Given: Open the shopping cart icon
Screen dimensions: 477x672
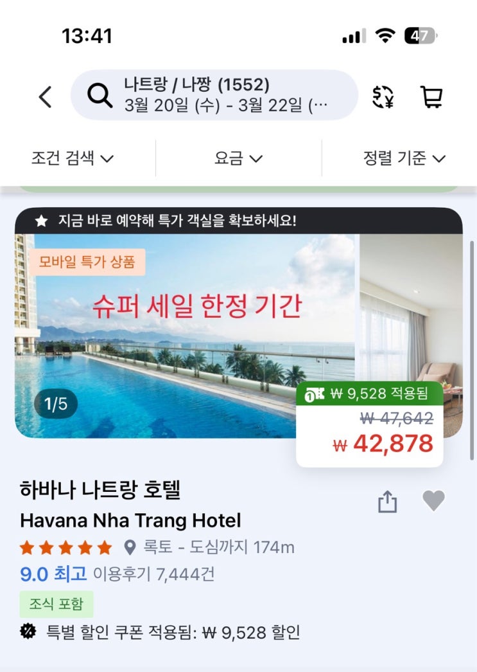Looking at the screenshot, I should [x=432, y=97].
